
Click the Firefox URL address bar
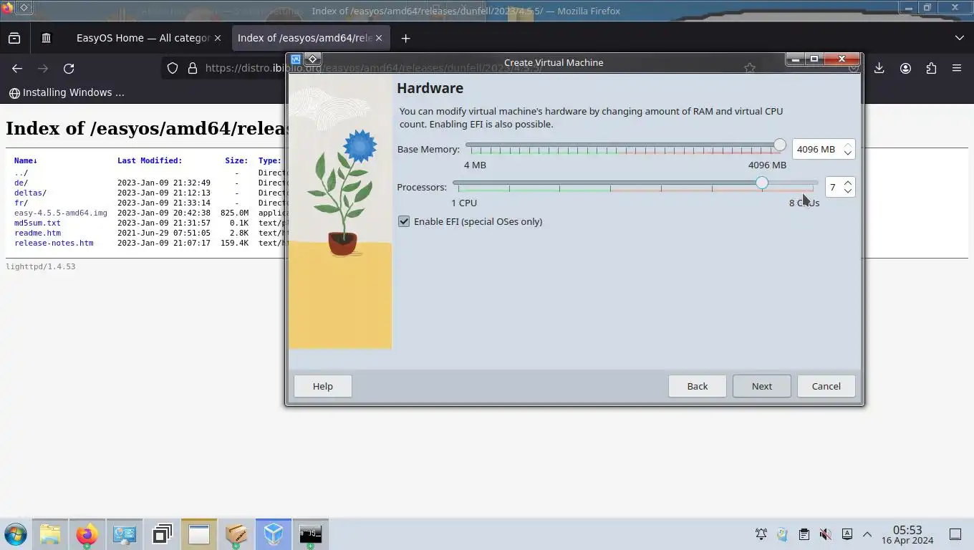[458, 68]
